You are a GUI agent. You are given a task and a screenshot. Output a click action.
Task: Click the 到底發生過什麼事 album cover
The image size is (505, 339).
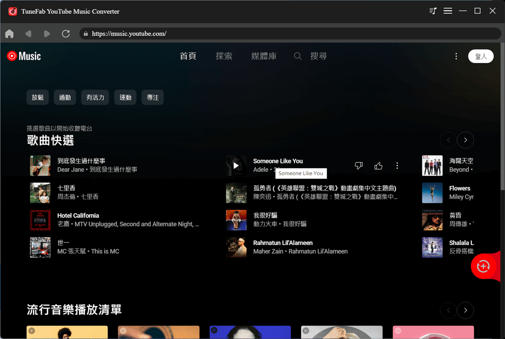point(40,165)
